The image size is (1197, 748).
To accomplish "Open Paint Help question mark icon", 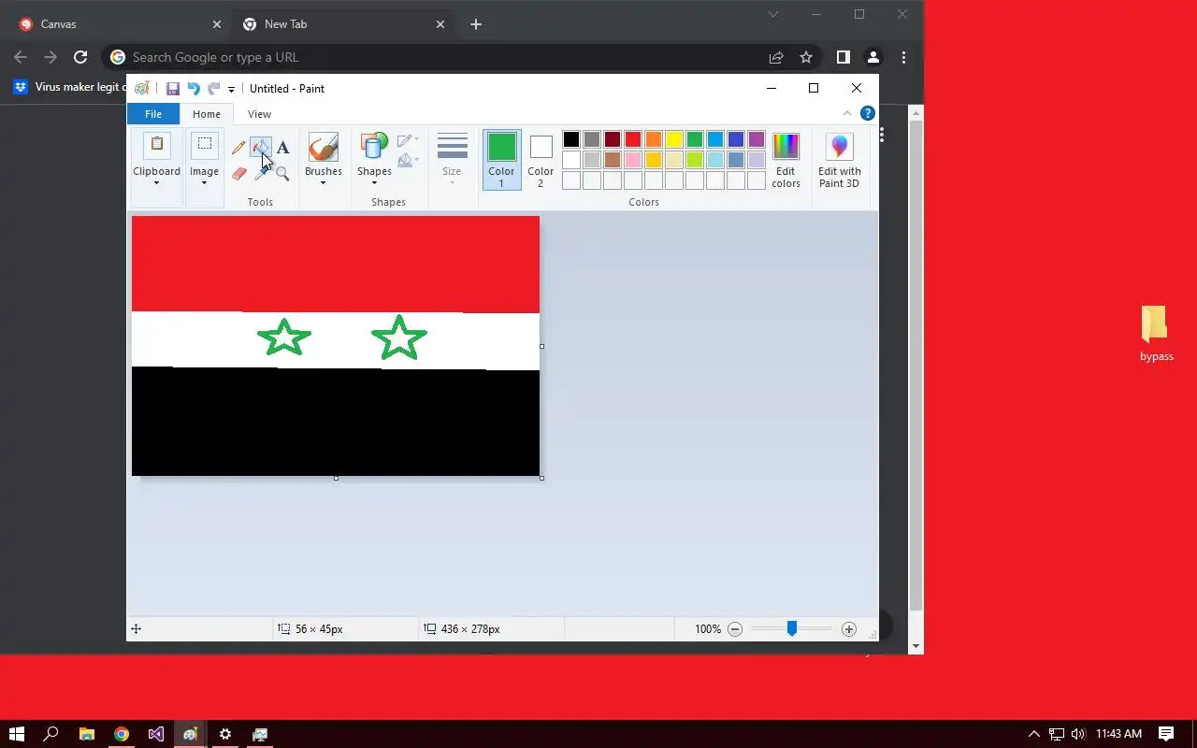I will pyautogui.click(x=868, y=113).
